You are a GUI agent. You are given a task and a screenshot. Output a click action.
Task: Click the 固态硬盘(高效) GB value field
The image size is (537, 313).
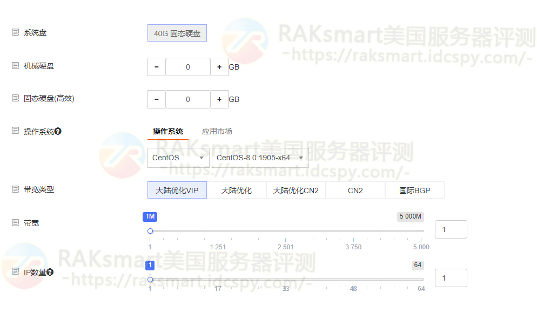pyautogui.click(x=187, y=99)
